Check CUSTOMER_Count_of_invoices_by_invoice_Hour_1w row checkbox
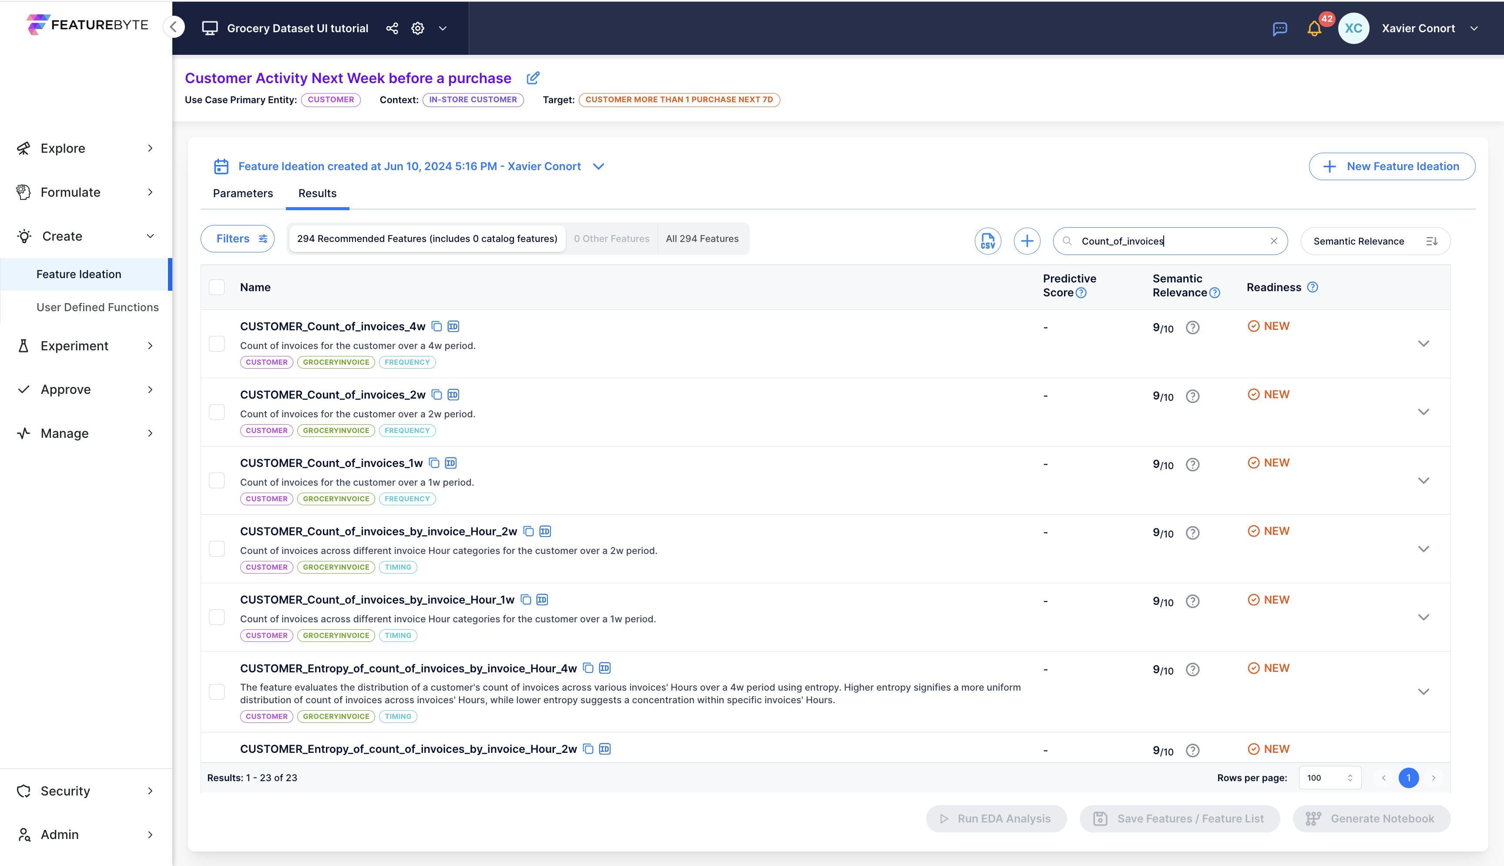1504x866 pixels. coord(216,617)
